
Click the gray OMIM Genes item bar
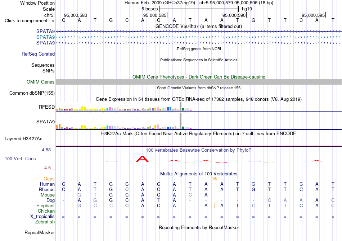point(199,82)
